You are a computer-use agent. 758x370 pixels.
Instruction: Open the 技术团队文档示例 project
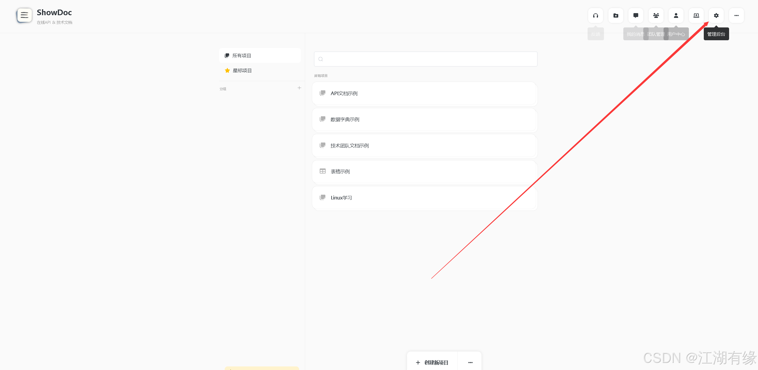point(424,145)
